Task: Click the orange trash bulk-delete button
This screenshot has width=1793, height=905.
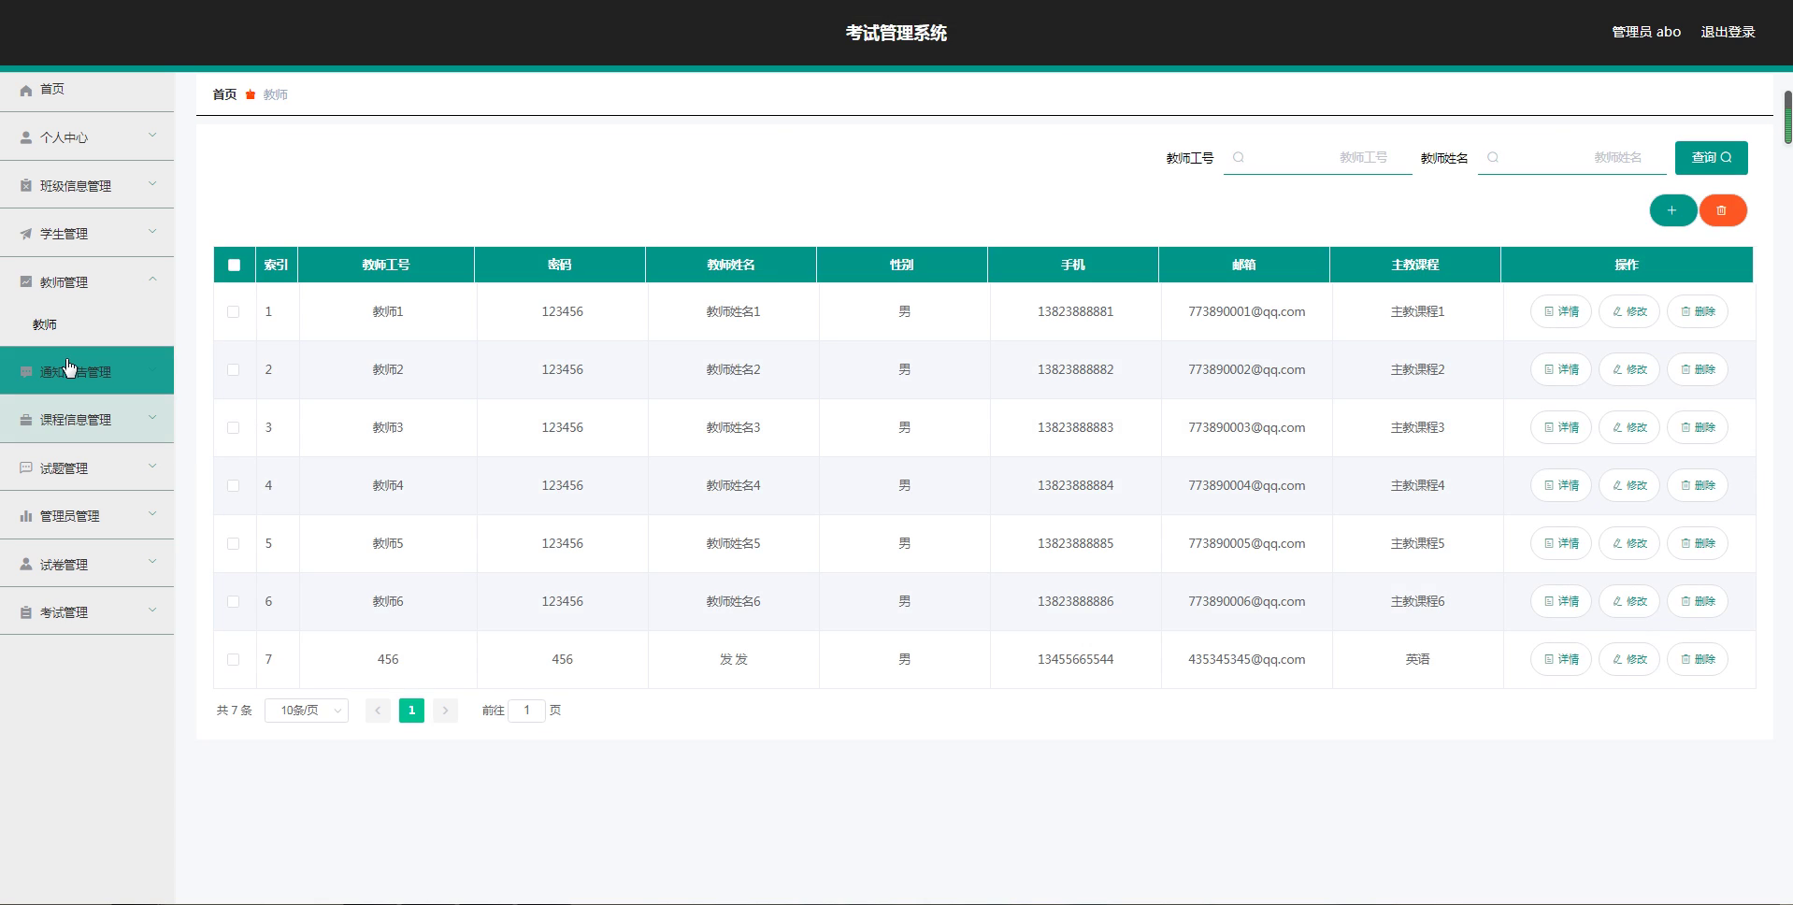Action: click(1722, 210)
